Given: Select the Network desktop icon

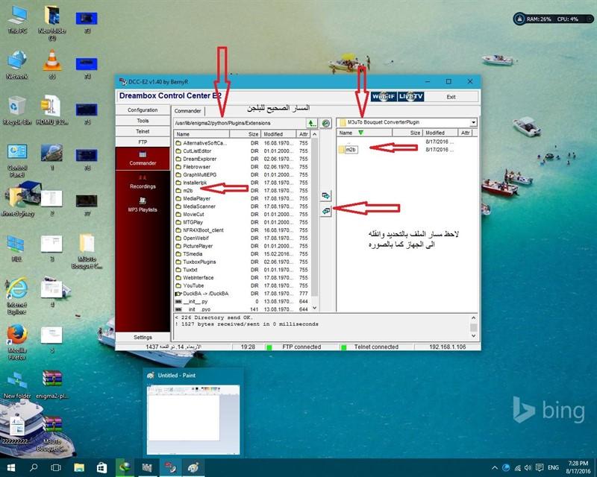Looking at the screenshot, I should click(x=17, y=65).
